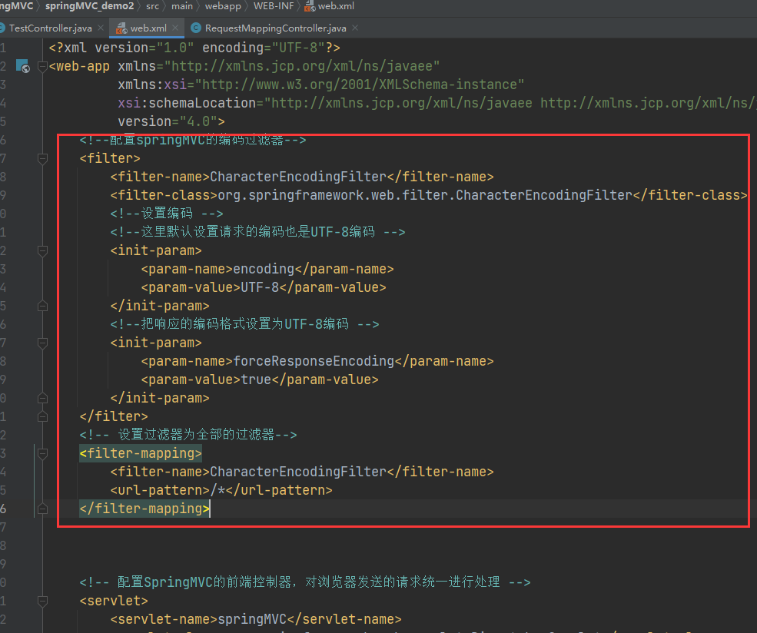Viewport: 757px width, 633px height.
Task: Fold the init-param block containing forceResponseEncoding
Action: pyautogui.click(x=42, y=343)
